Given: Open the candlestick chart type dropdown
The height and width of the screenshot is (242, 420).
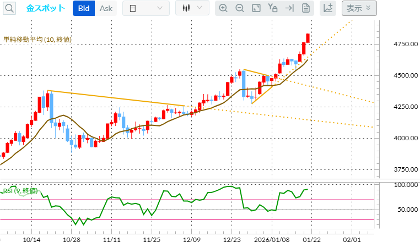Looking at the screenshot, I should (192, 8).
